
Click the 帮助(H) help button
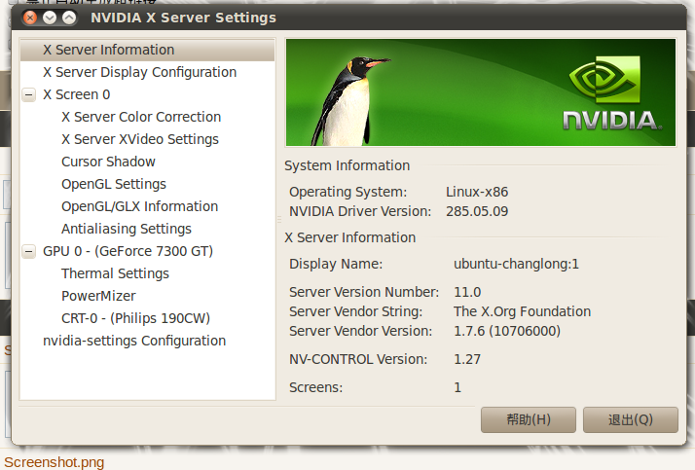[529, 420]
